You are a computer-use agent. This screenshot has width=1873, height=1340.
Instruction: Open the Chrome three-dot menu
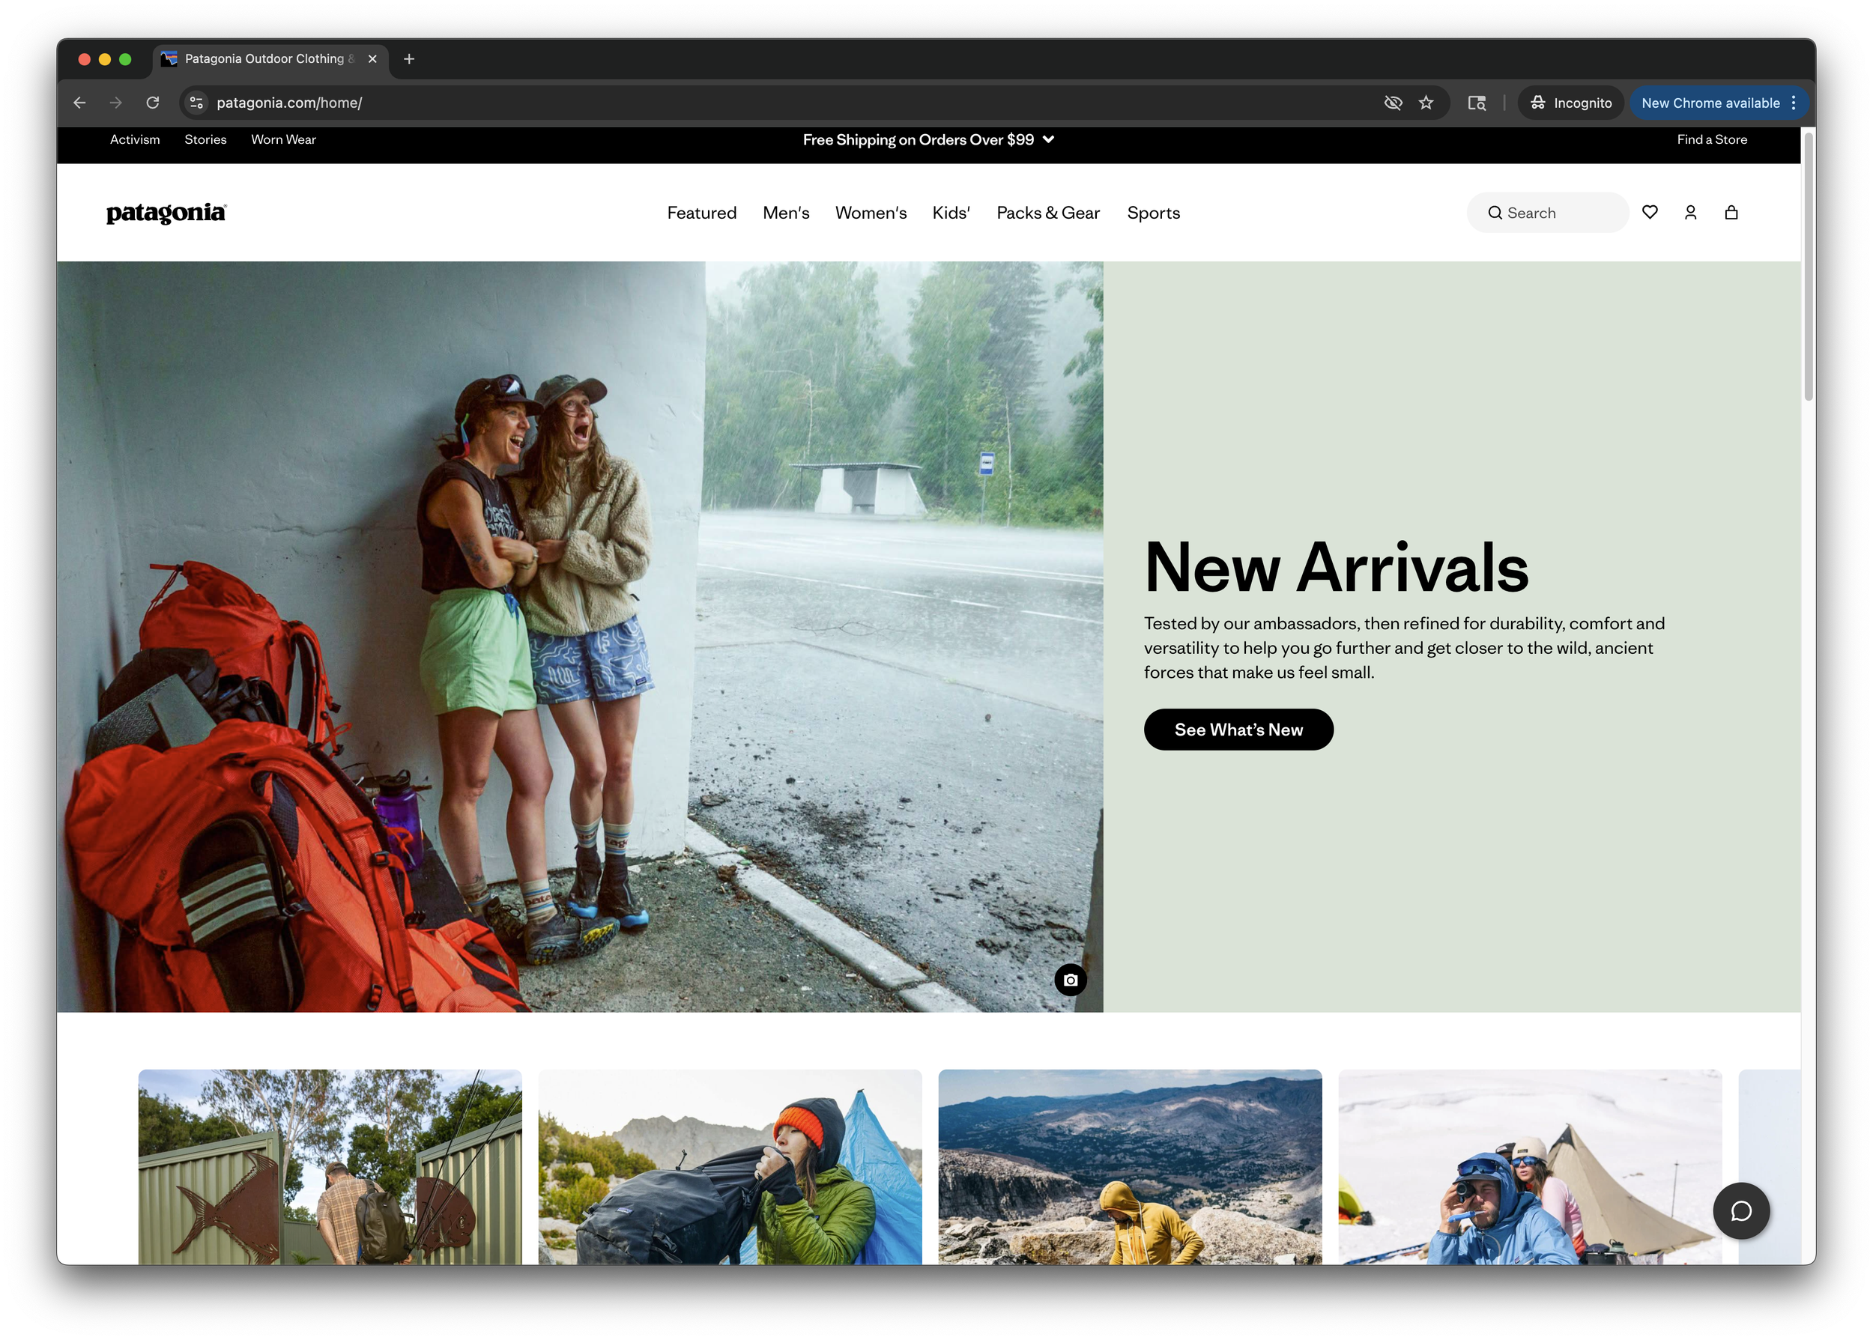pyautogui.click(x=1793, y=103)
